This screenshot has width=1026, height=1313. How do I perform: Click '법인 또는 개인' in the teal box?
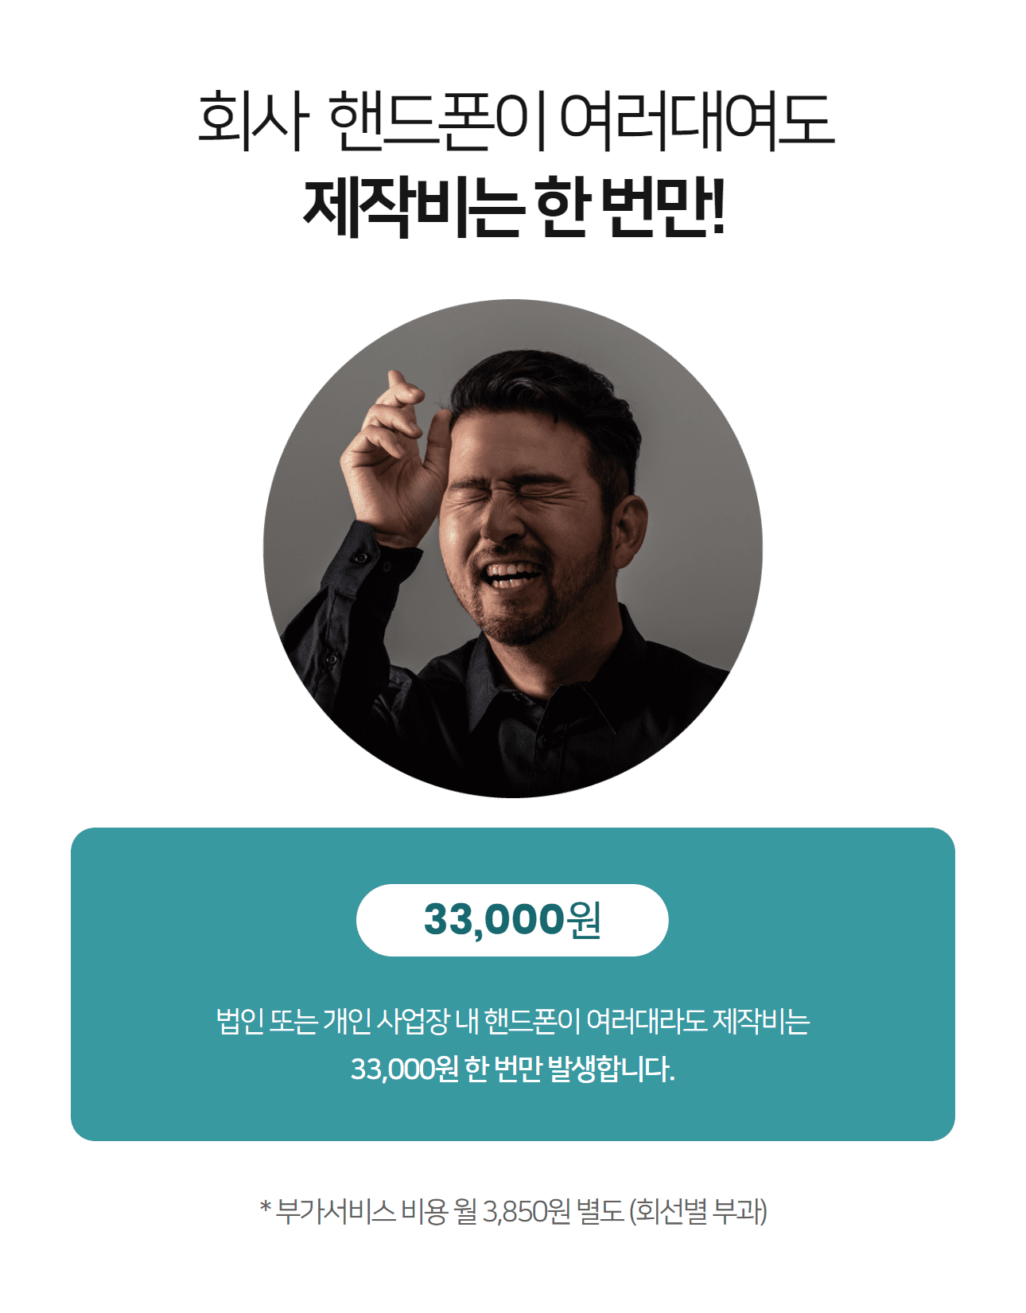293,1021
